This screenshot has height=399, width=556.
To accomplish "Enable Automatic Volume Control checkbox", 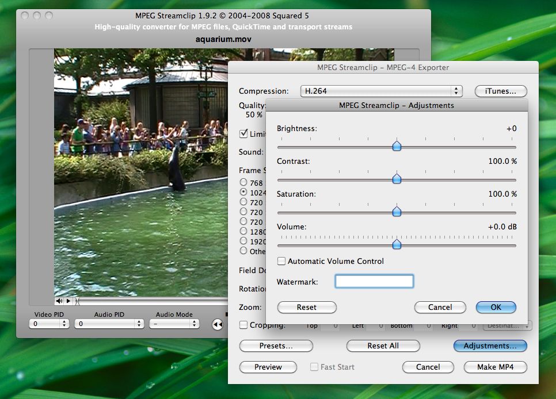I will 281,261.
